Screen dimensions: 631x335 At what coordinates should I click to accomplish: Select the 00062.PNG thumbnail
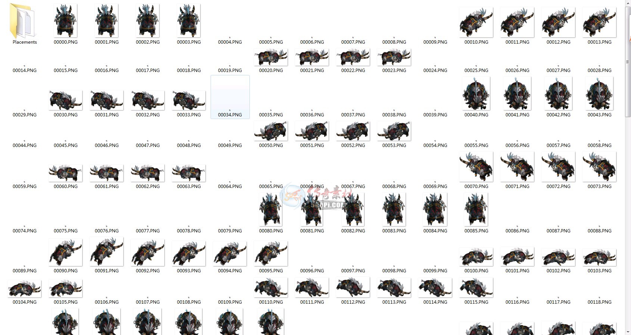(x=148, y=173)
